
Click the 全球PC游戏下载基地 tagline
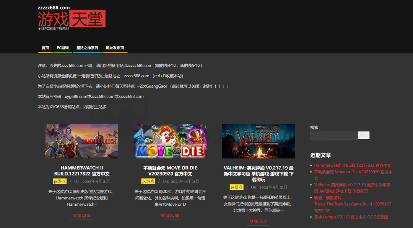click(x=54, y=28)
